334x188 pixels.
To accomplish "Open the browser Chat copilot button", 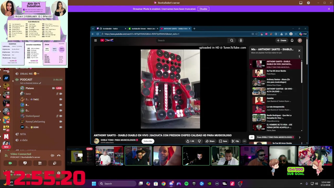I will pos(303,34).
